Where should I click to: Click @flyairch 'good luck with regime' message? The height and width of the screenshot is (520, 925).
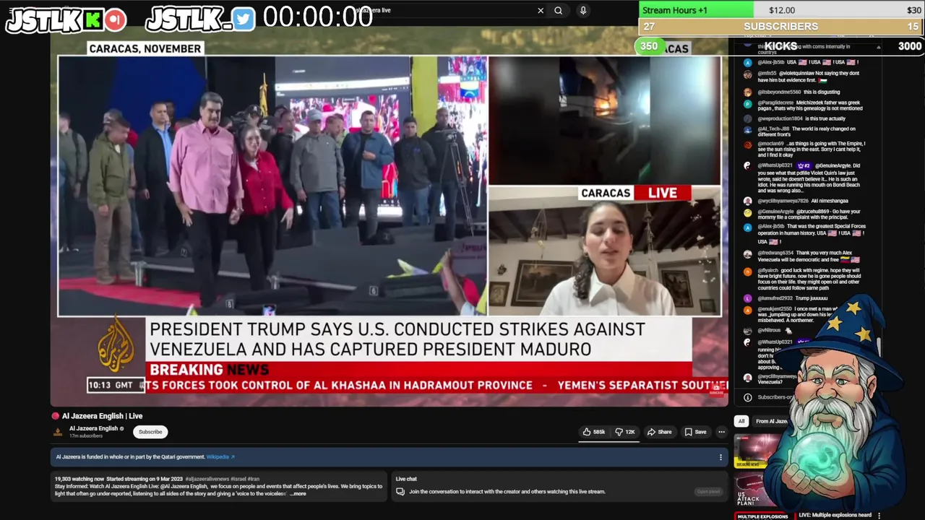pos(810,280)
